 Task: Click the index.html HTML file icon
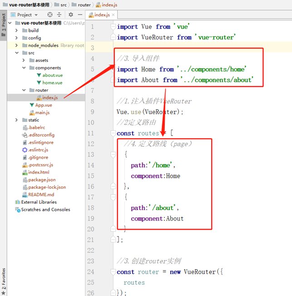(x=25, y=172)
